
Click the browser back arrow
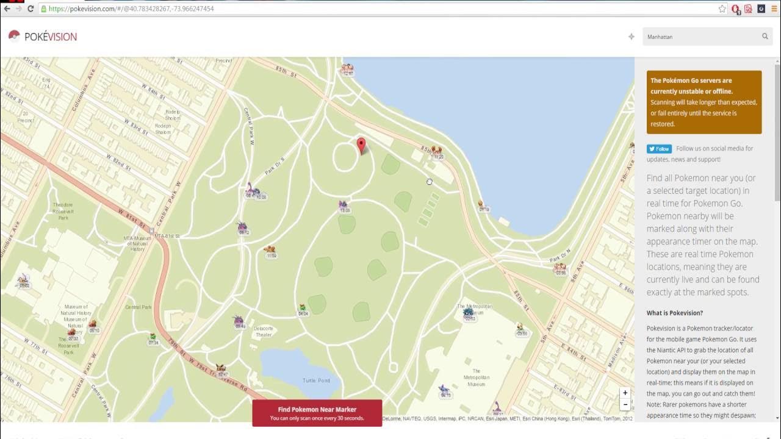pyautogui.click(x=7, y=9)
